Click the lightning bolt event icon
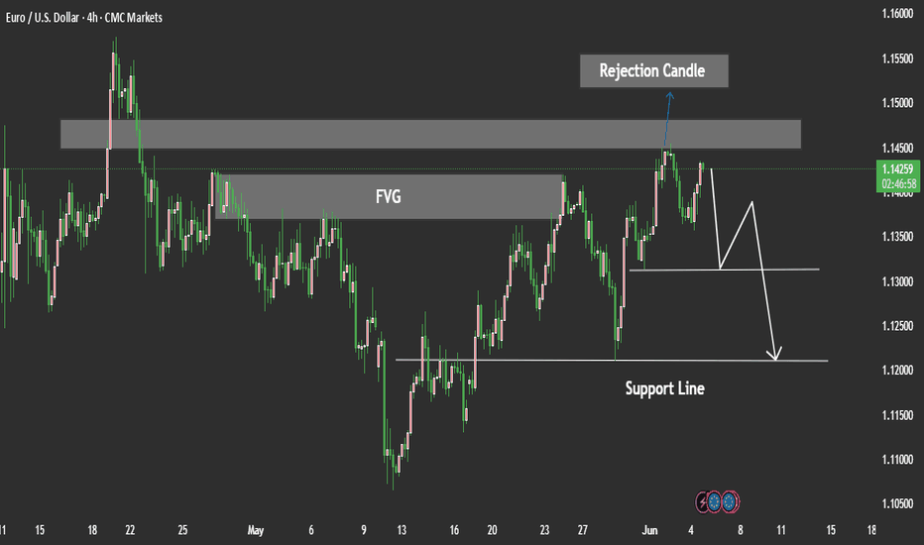This screenshot has width=924, height=545. (703, 502)
